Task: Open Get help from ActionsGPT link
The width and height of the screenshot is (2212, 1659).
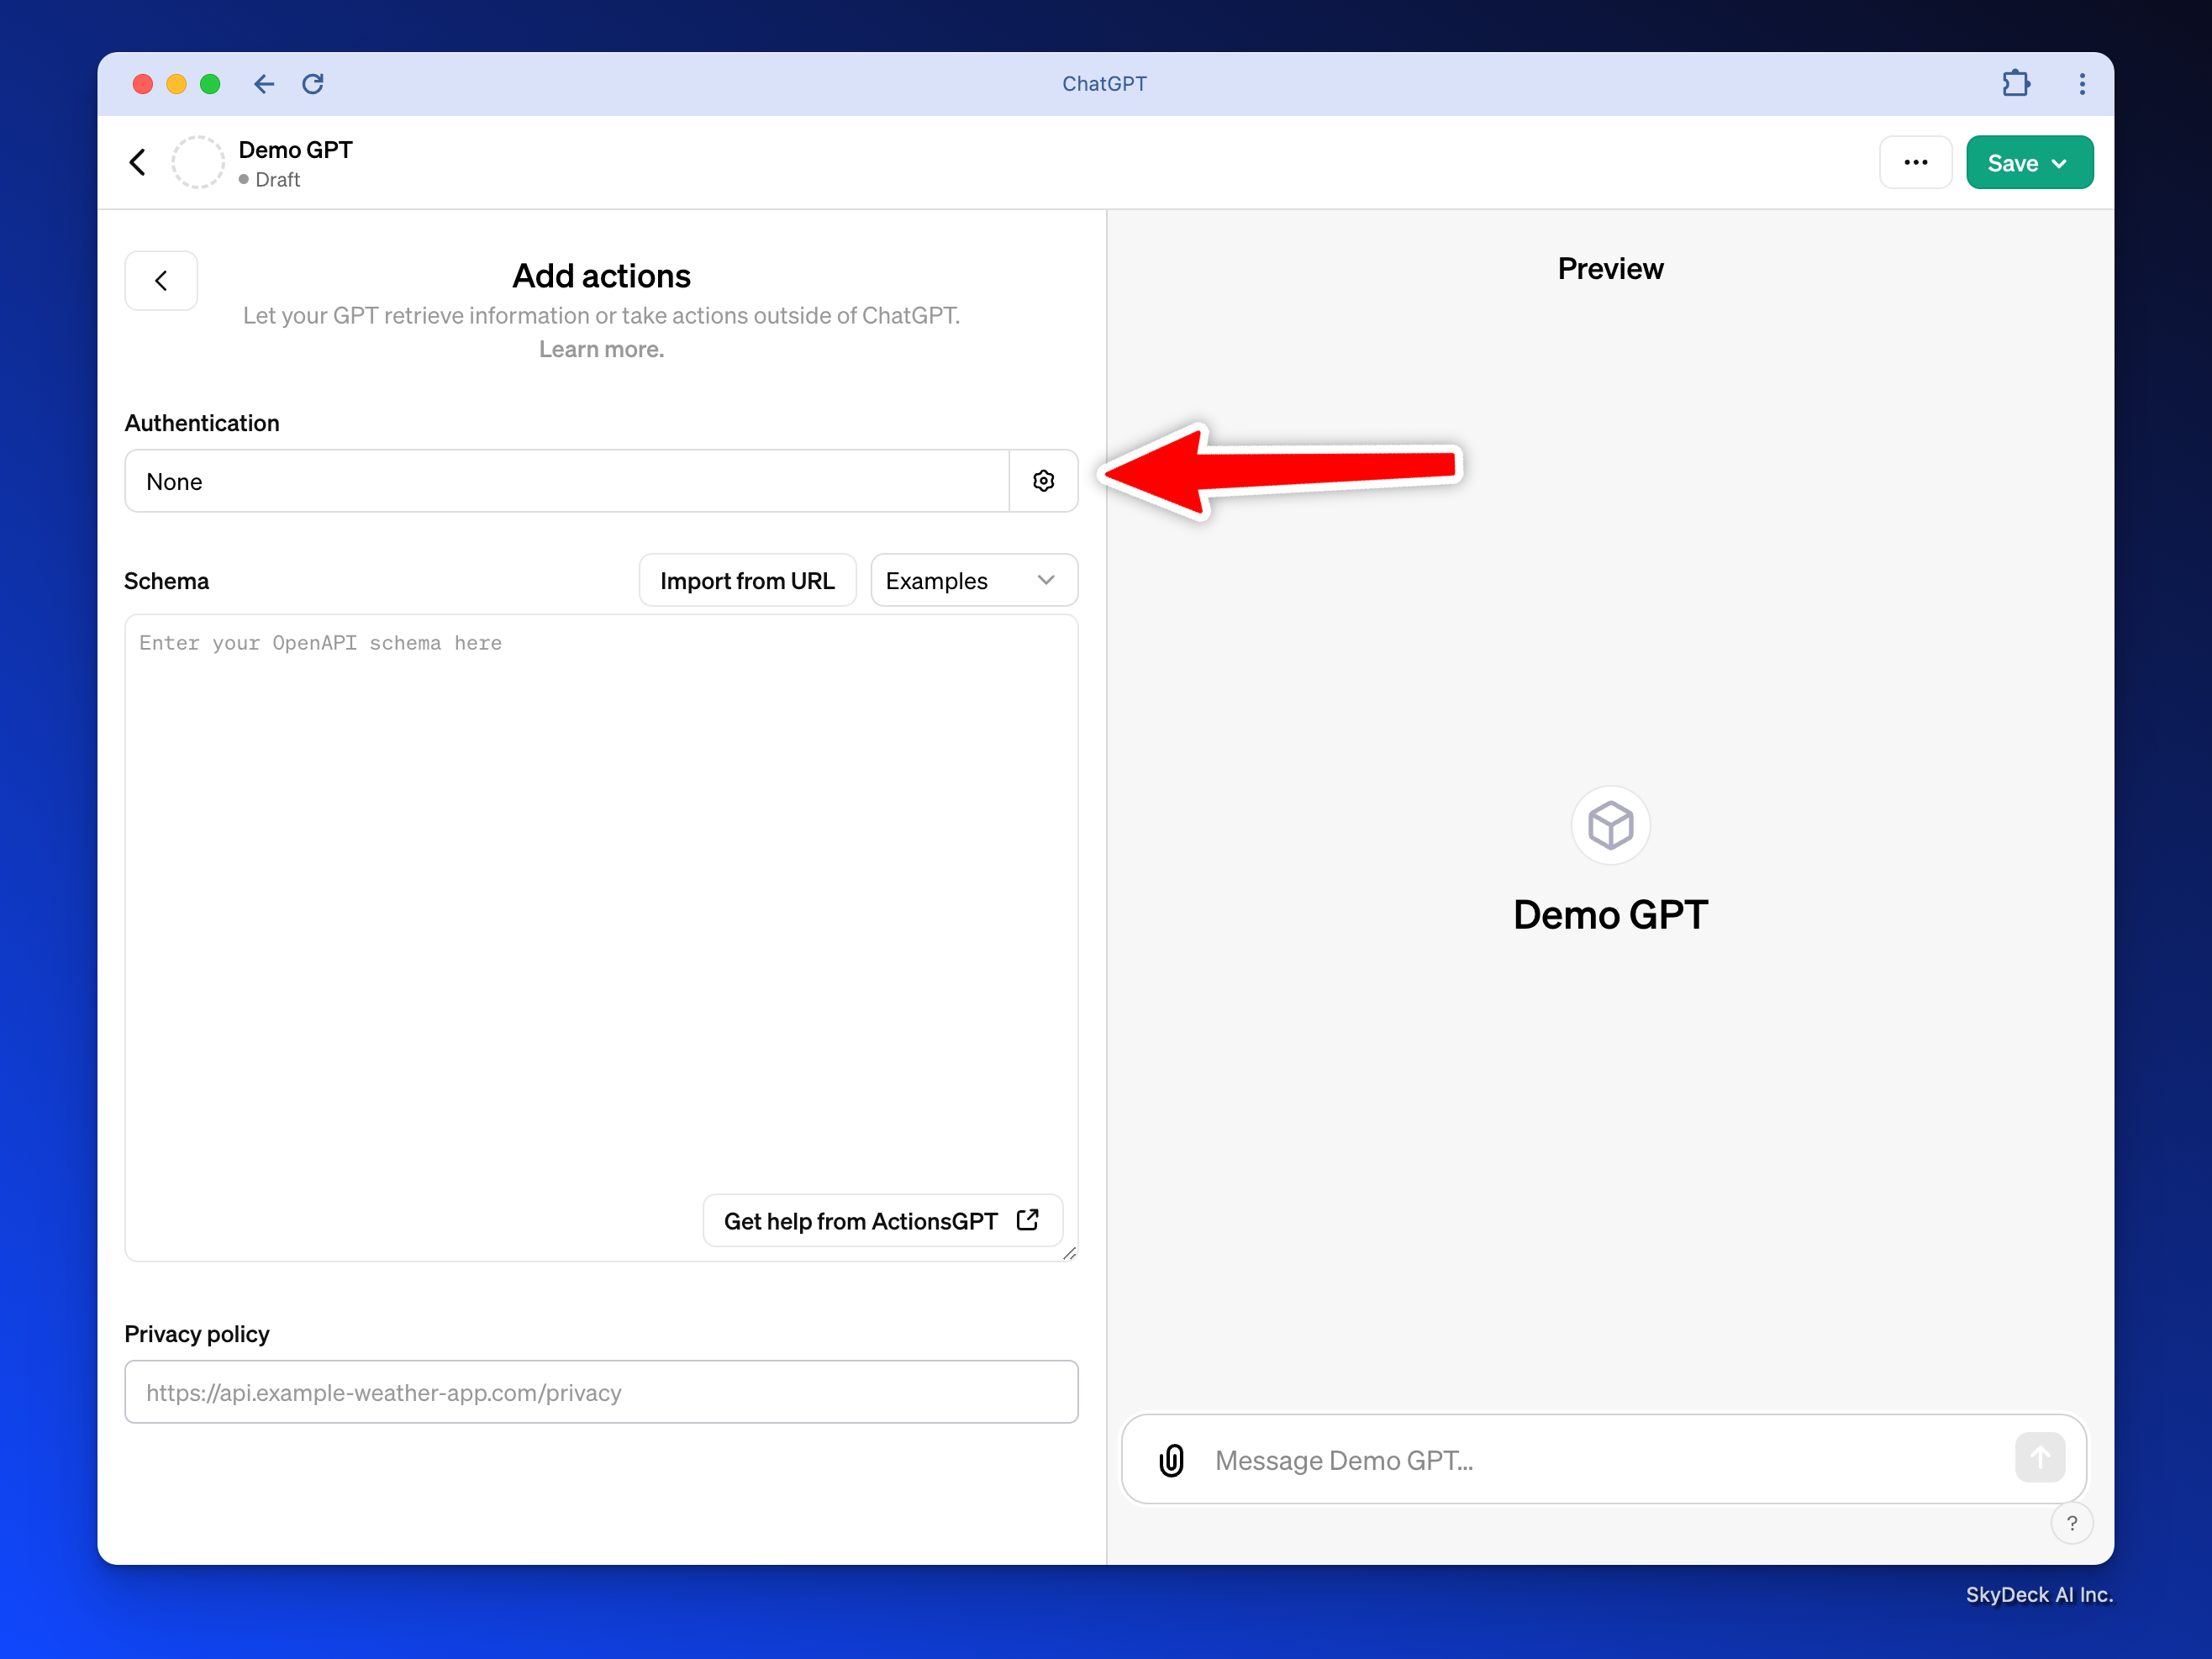Action: coord(881,1221)
